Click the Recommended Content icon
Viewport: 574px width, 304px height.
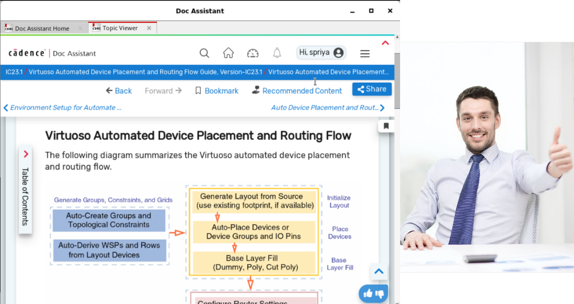coord(256,89)
